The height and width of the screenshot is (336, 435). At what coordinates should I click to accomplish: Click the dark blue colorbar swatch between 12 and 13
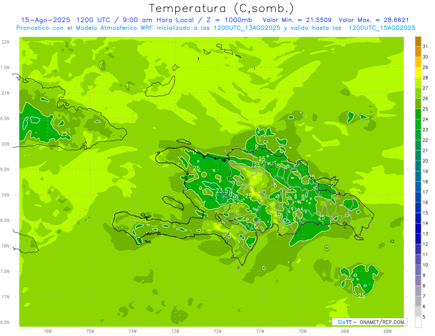[x=418, y=239]
